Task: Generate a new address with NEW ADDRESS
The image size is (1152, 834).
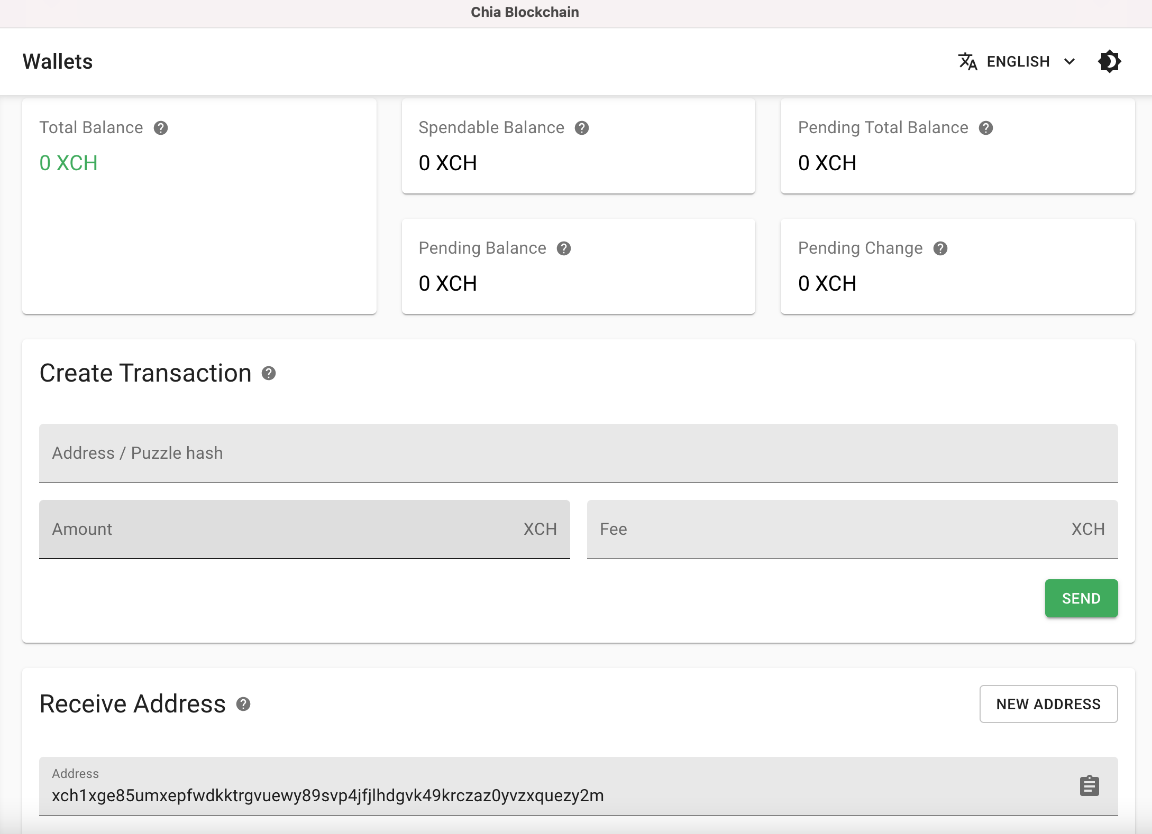Action: click(x=1048, y=704)
